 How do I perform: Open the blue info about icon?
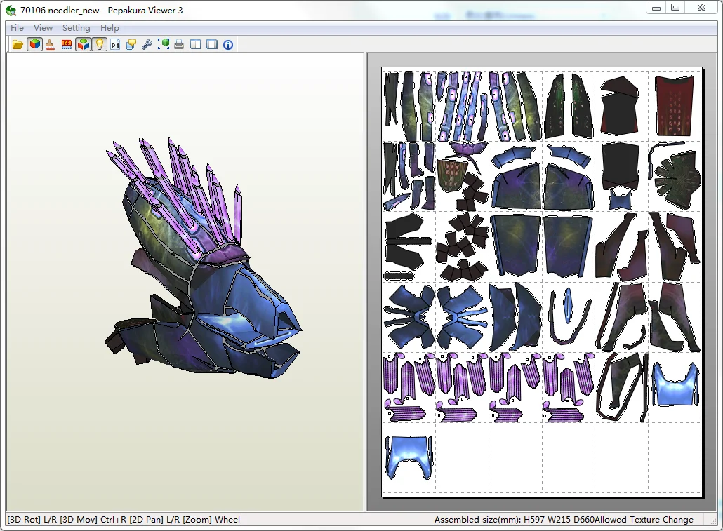(x=228, y=45)
